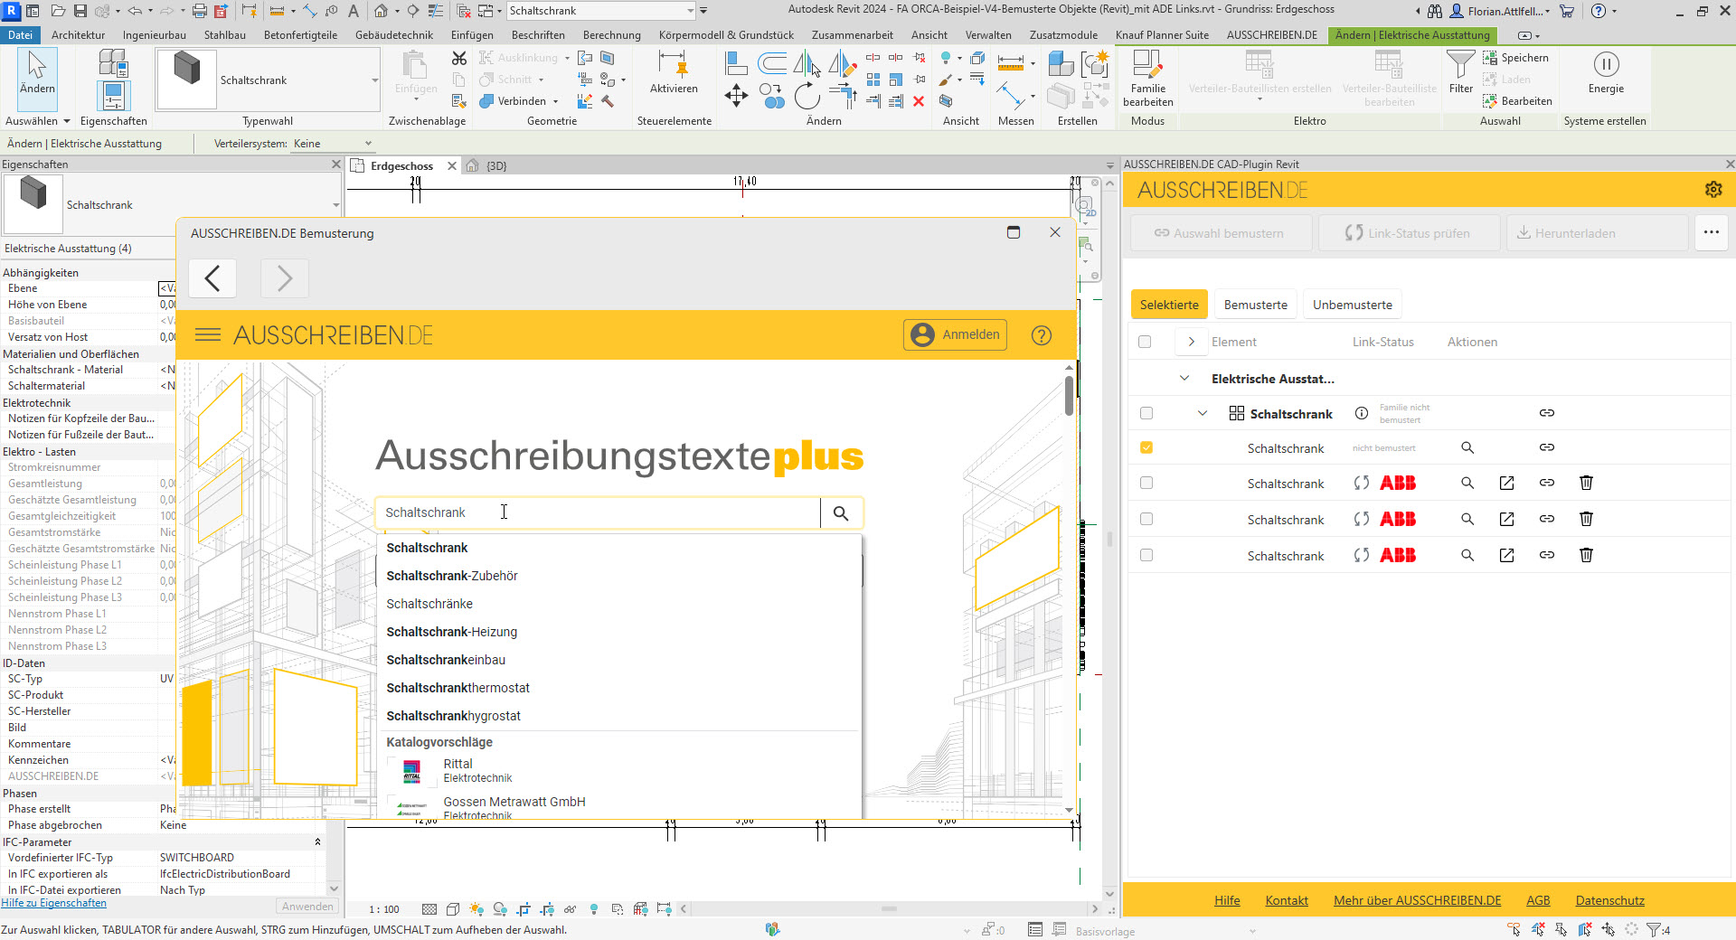Click the back arrow in Bemusterung dialog
The height and width of the screenshot is (940, 1736).
pos(212,278)
